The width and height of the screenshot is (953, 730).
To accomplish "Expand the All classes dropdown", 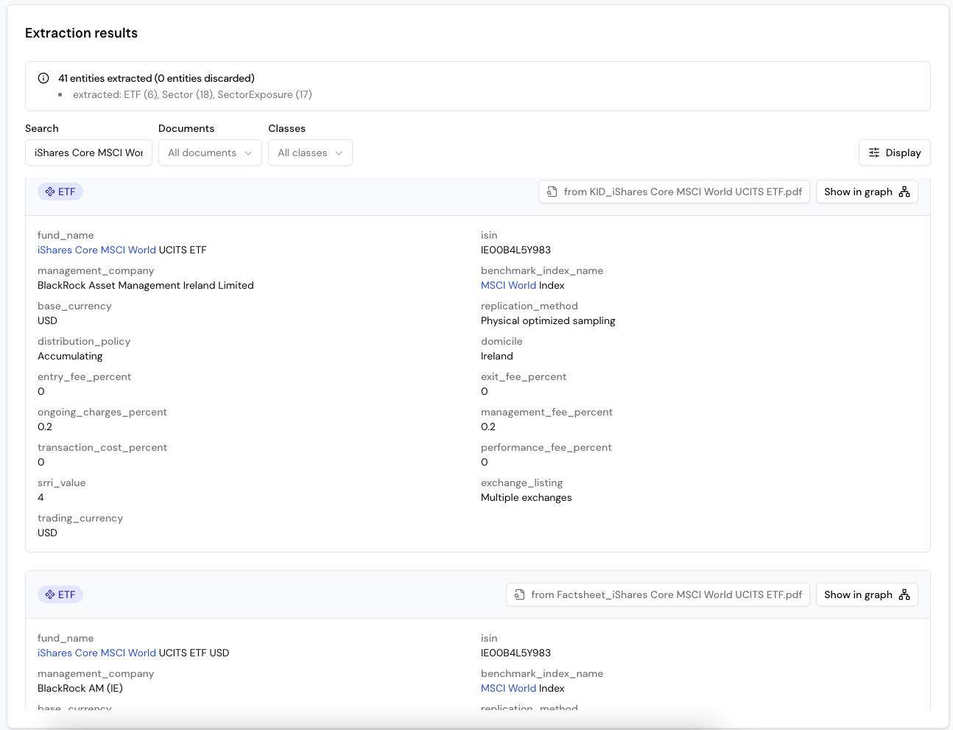I will 309,152.
